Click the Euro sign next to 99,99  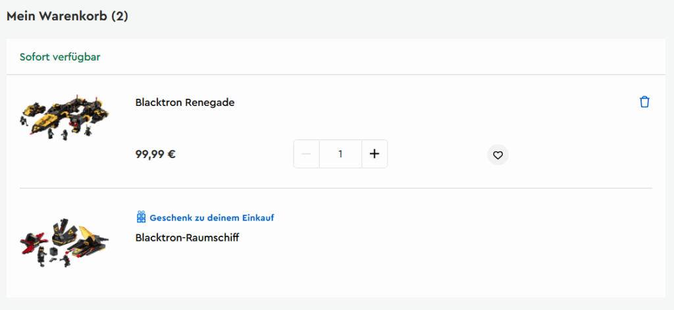coord(171,154)
